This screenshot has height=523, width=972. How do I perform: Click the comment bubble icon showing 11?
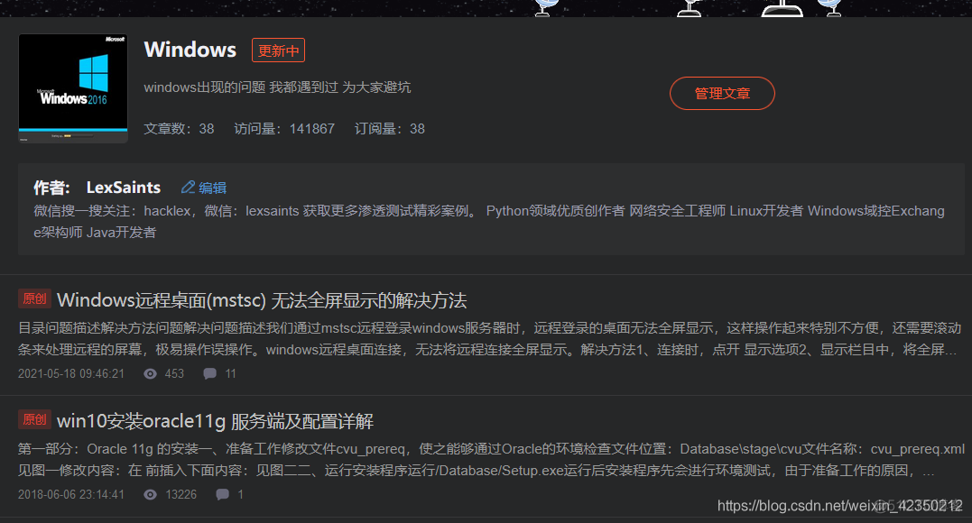click(x=210, y=373)
